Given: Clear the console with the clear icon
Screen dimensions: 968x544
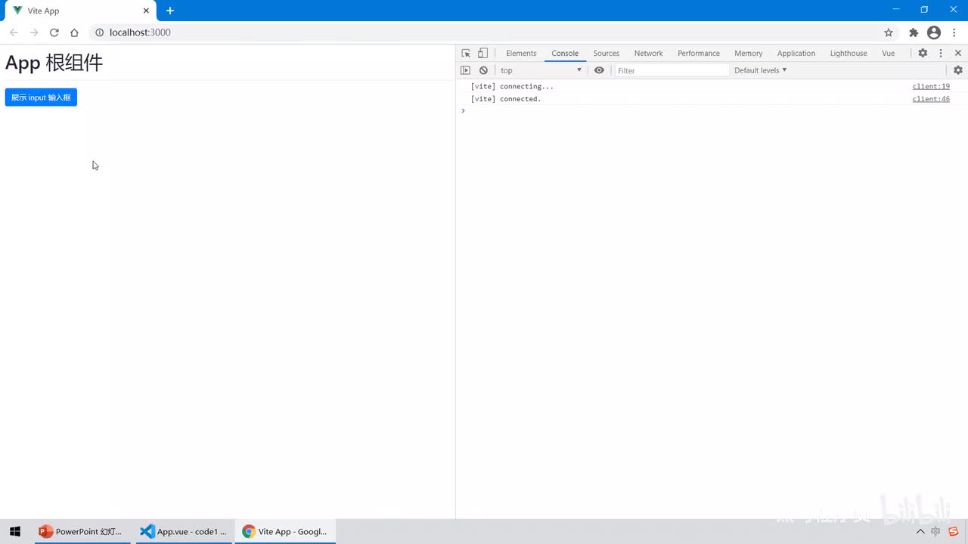Looking at the screenshot, I should click(483, 70).
